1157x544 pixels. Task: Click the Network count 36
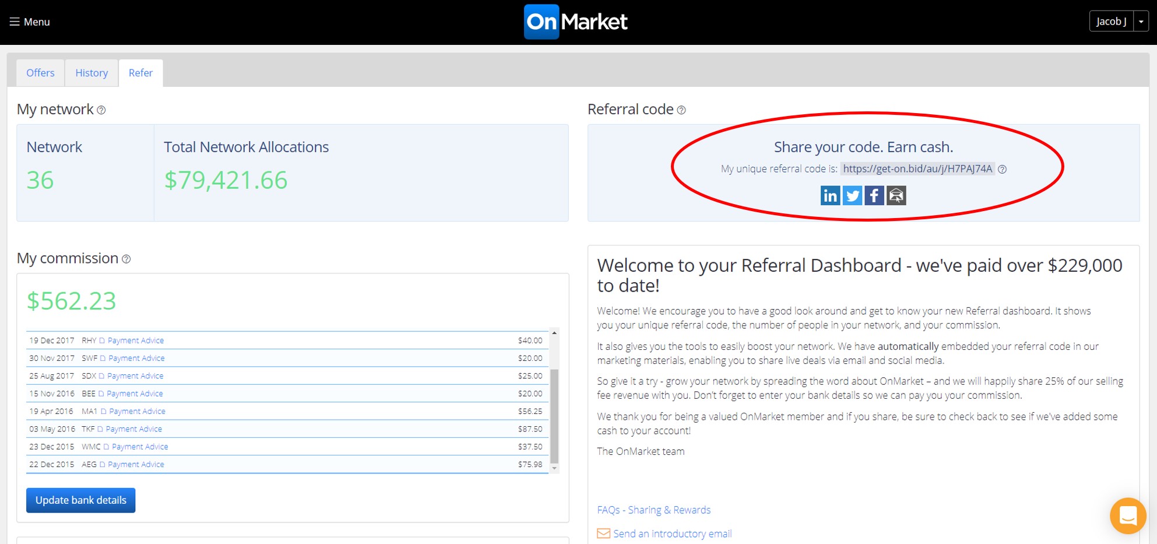pyautogui.click(x=40, y=180)
